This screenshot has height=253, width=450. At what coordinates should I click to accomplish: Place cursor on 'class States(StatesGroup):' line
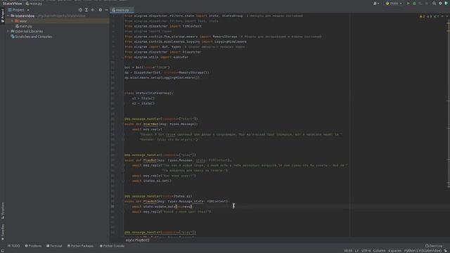(149, 93)
